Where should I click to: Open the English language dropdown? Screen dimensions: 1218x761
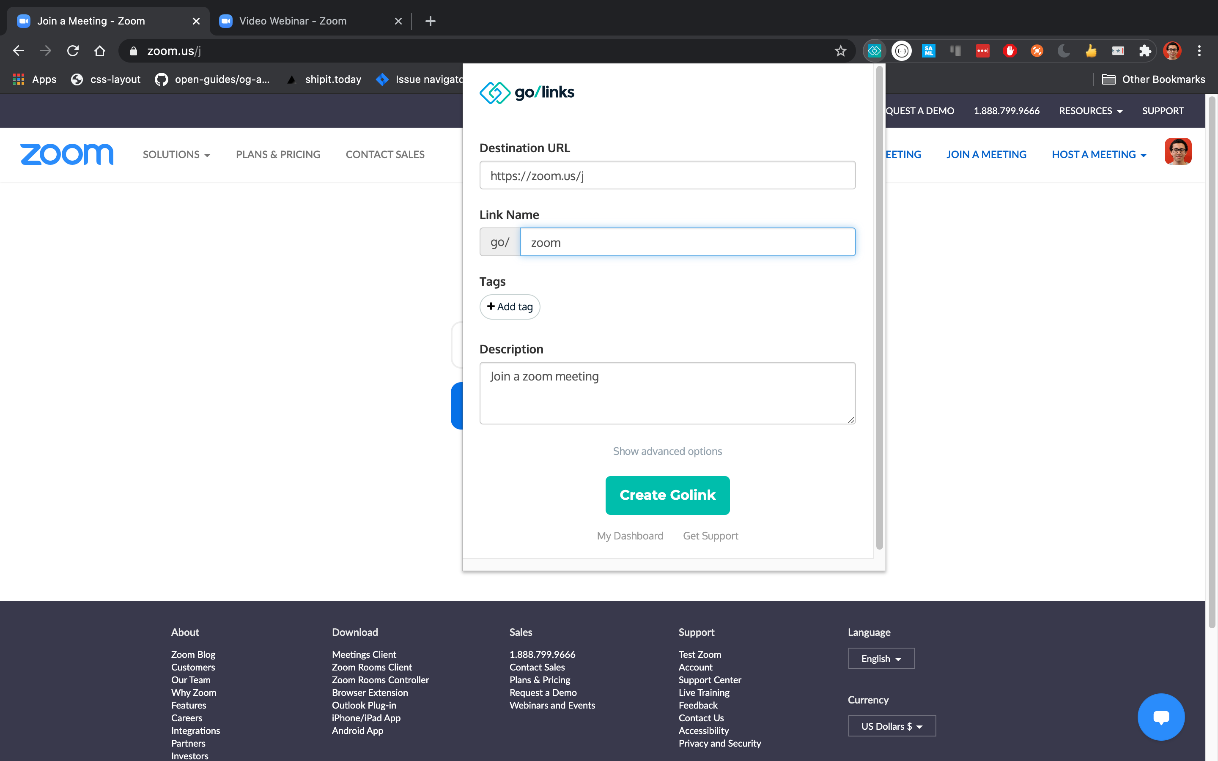point(881,658)
